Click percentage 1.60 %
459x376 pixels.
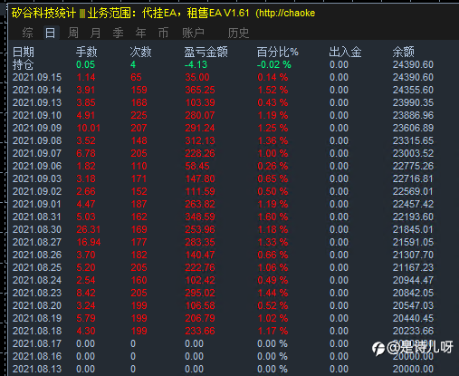[x=273, y=217]
